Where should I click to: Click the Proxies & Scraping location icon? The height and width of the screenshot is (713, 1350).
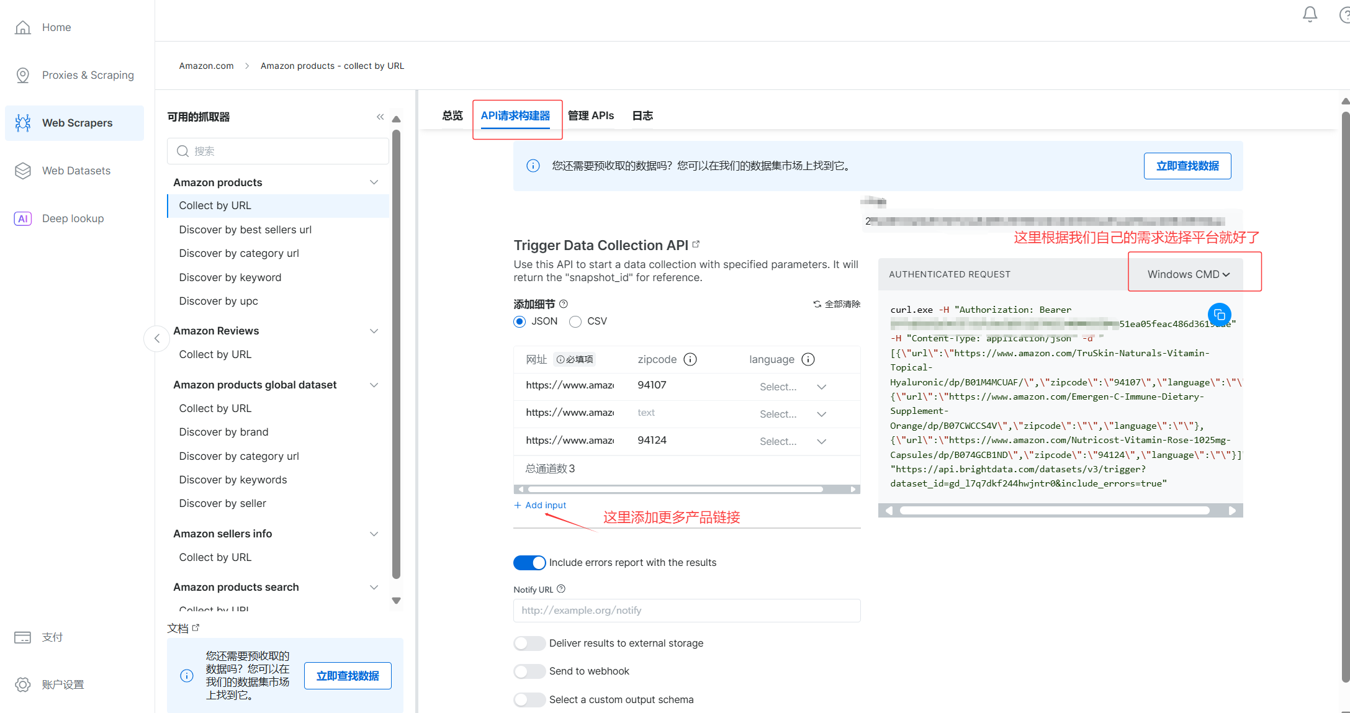[23, 75]
